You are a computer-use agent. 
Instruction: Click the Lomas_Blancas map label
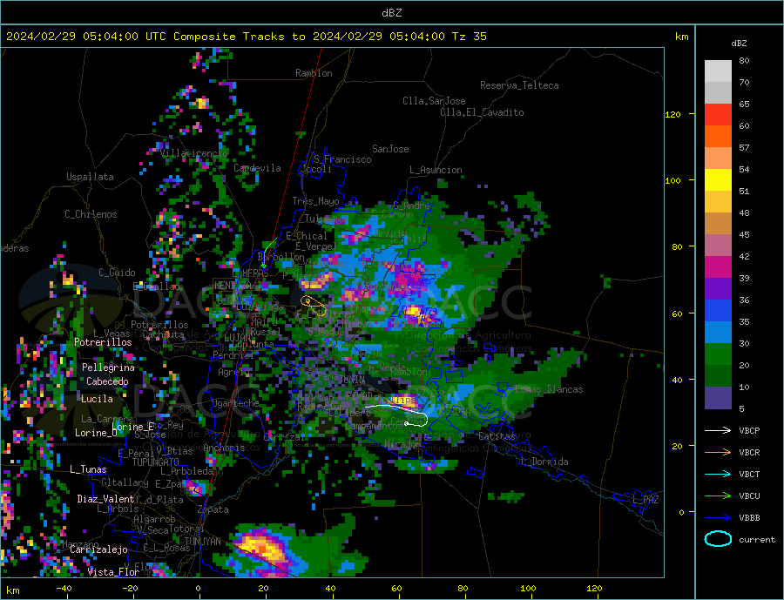tap(549, 389)
